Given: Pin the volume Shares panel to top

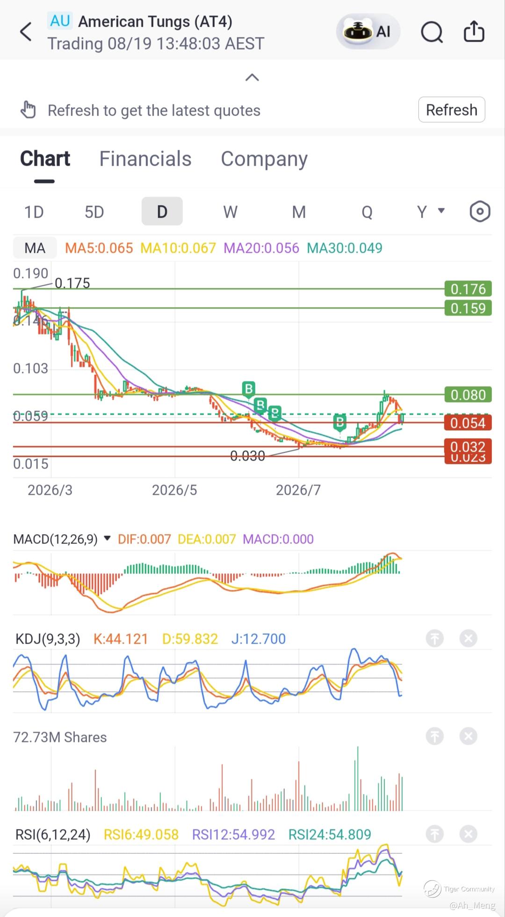Looking at the screenshot, I should tap(434, 736).
